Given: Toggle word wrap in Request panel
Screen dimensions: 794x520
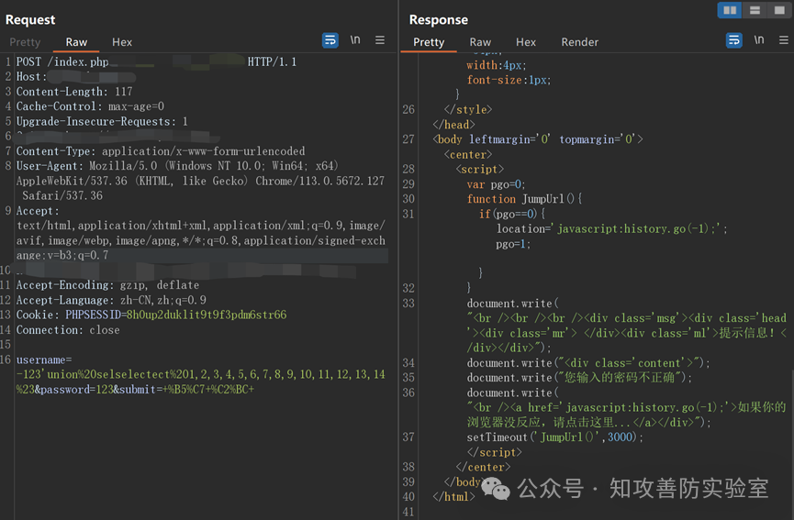Looking at the screenshot, I should 330,40.
